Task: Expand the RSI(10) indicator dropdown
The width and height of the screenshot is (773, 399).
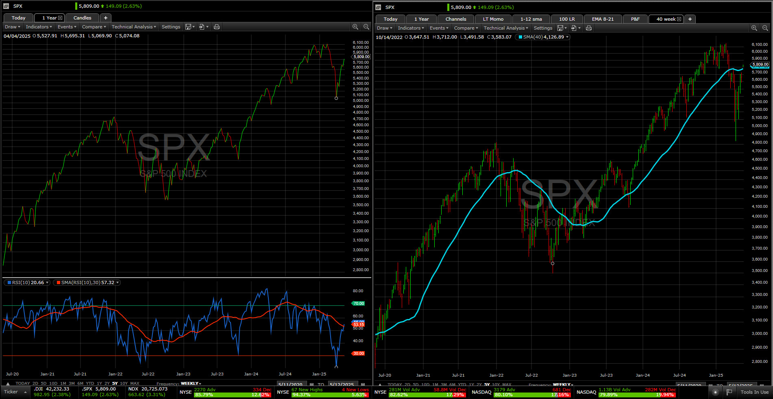Action: tap(47, 283)
